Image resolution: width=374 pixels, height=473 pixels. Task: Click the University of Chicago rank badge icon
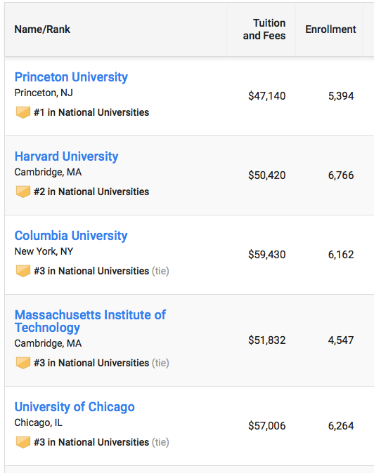pos(23,442)
